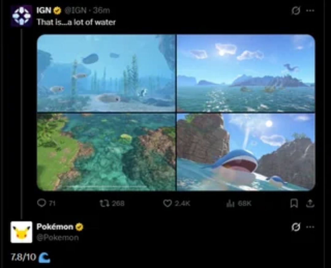Click the @IGN handle
The height and width of the screenshot is (268, 331).
pyautogui.click(x=76, y=10)
